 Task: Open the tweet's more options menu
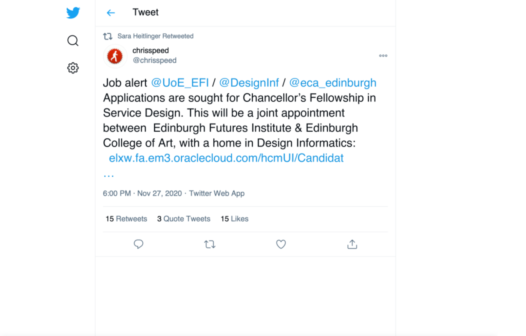pyautogui.click(x=383, y=56)
